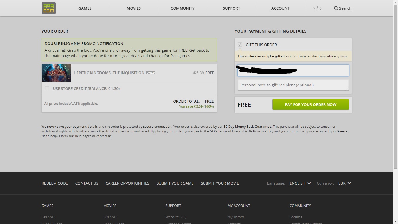The width and height of the screenshot is (398, 224).
Task: Click CONTACT US in footer
Action: (x=87, y=183)
